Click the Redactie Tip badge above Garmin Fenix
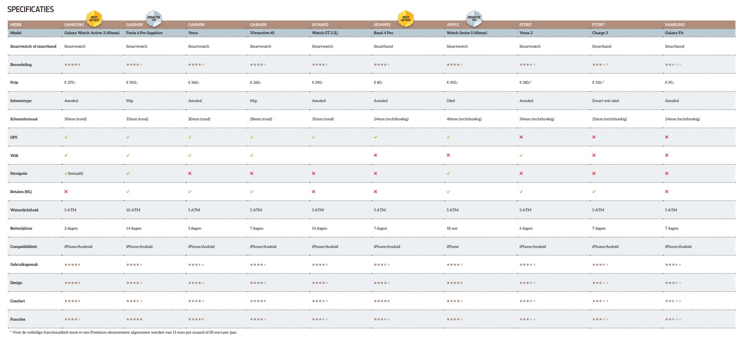Screen dimensions: 739x337 [x=155, y=18]
